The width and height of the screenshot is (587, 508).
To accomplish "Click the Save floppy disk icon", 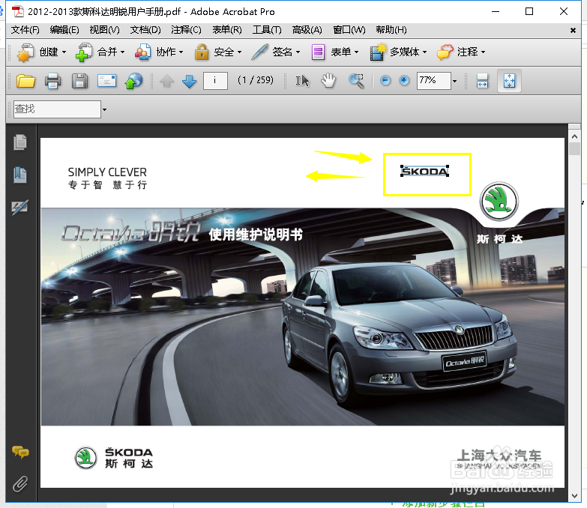I will pyautogui.click(x=79, y=81).
